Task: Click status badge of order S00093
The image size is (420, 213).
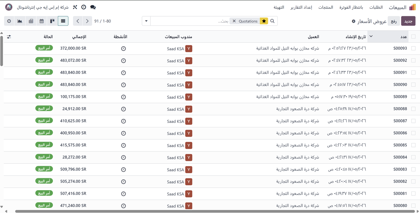Action: coord(44,48)
